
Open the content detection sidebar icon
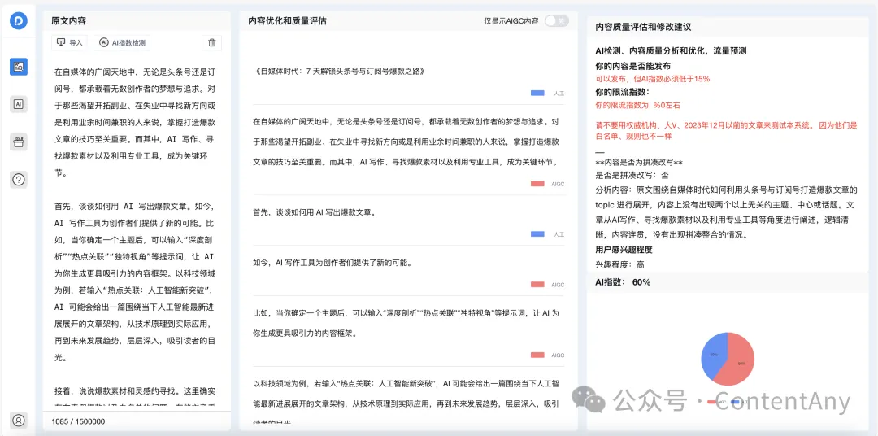[19, 67]
